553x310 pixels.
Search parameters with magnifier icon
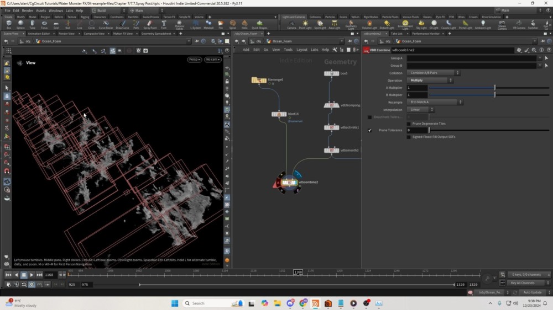point(534,50)
